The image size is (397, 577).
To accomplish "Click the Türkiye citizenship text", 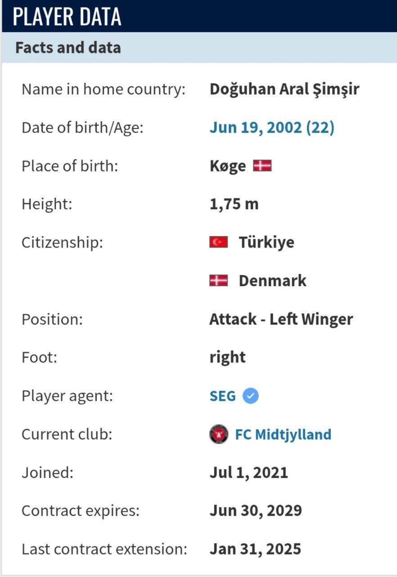I will pyautogui.click(x=266, y=242).
